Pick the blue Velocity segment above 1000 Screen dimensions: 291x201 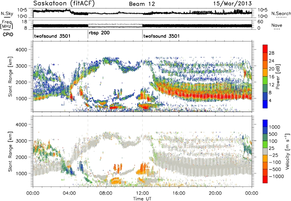pyautogui.click(x=265, y=123)
